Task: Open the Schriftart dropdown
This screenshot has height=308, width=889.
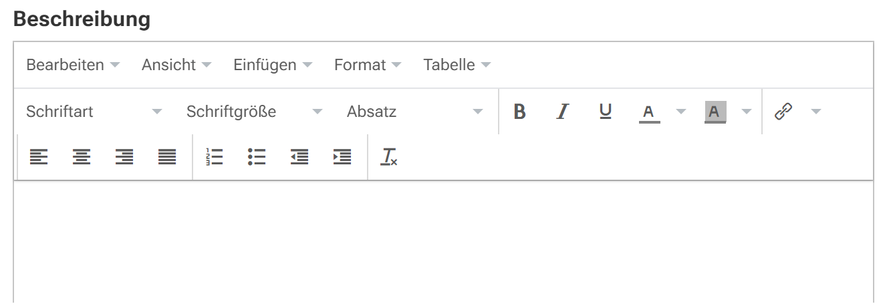Action: [94, 112]
